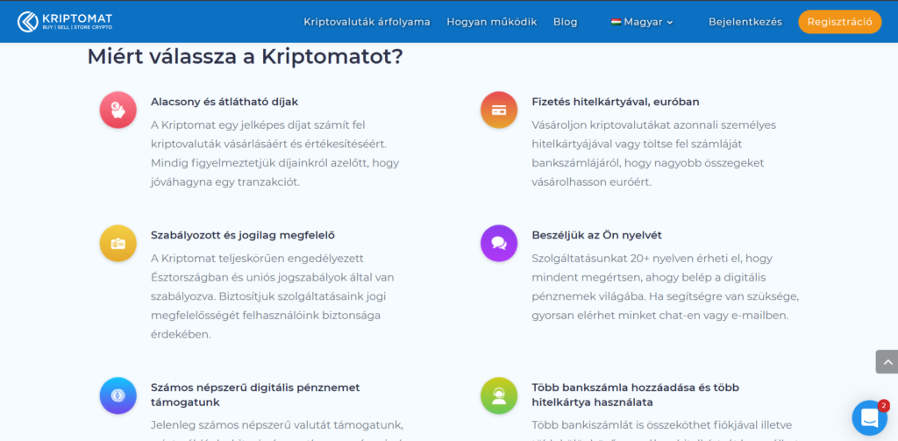Open Kriptovaluták árfolyama menu item
The width and height of the screenshot is (898, 441).
click(367, 22)
